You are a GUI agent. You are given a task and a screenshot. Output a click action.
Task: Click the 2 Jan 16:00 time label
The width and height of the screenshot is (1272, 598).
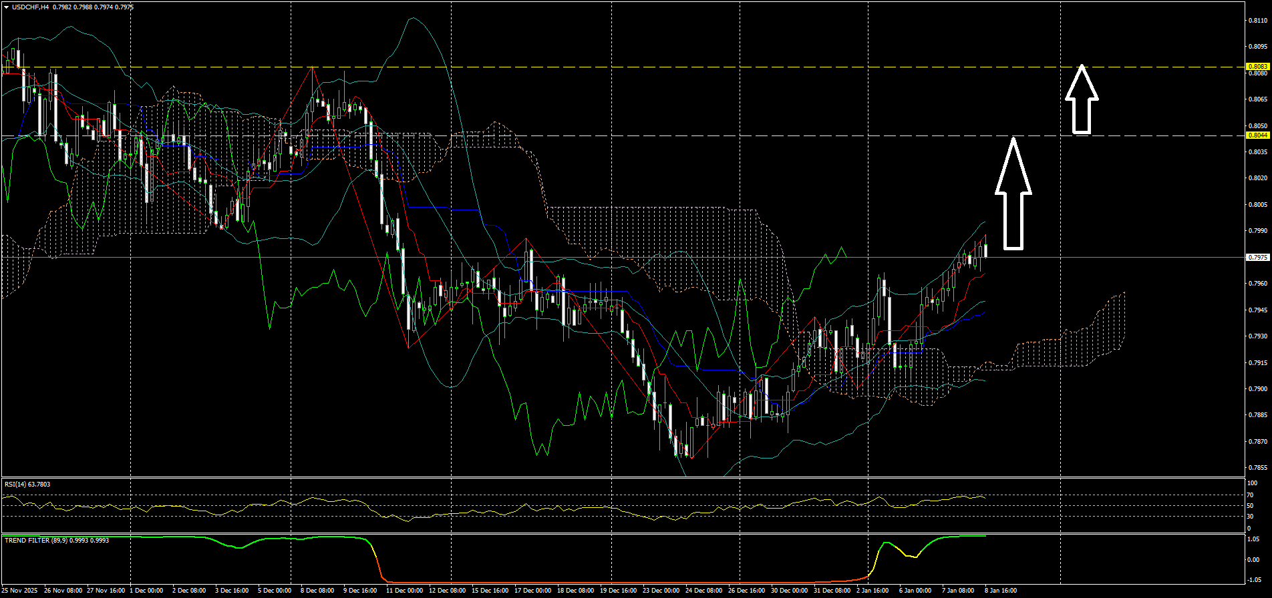pyautogui.click(x=872, y=591)
